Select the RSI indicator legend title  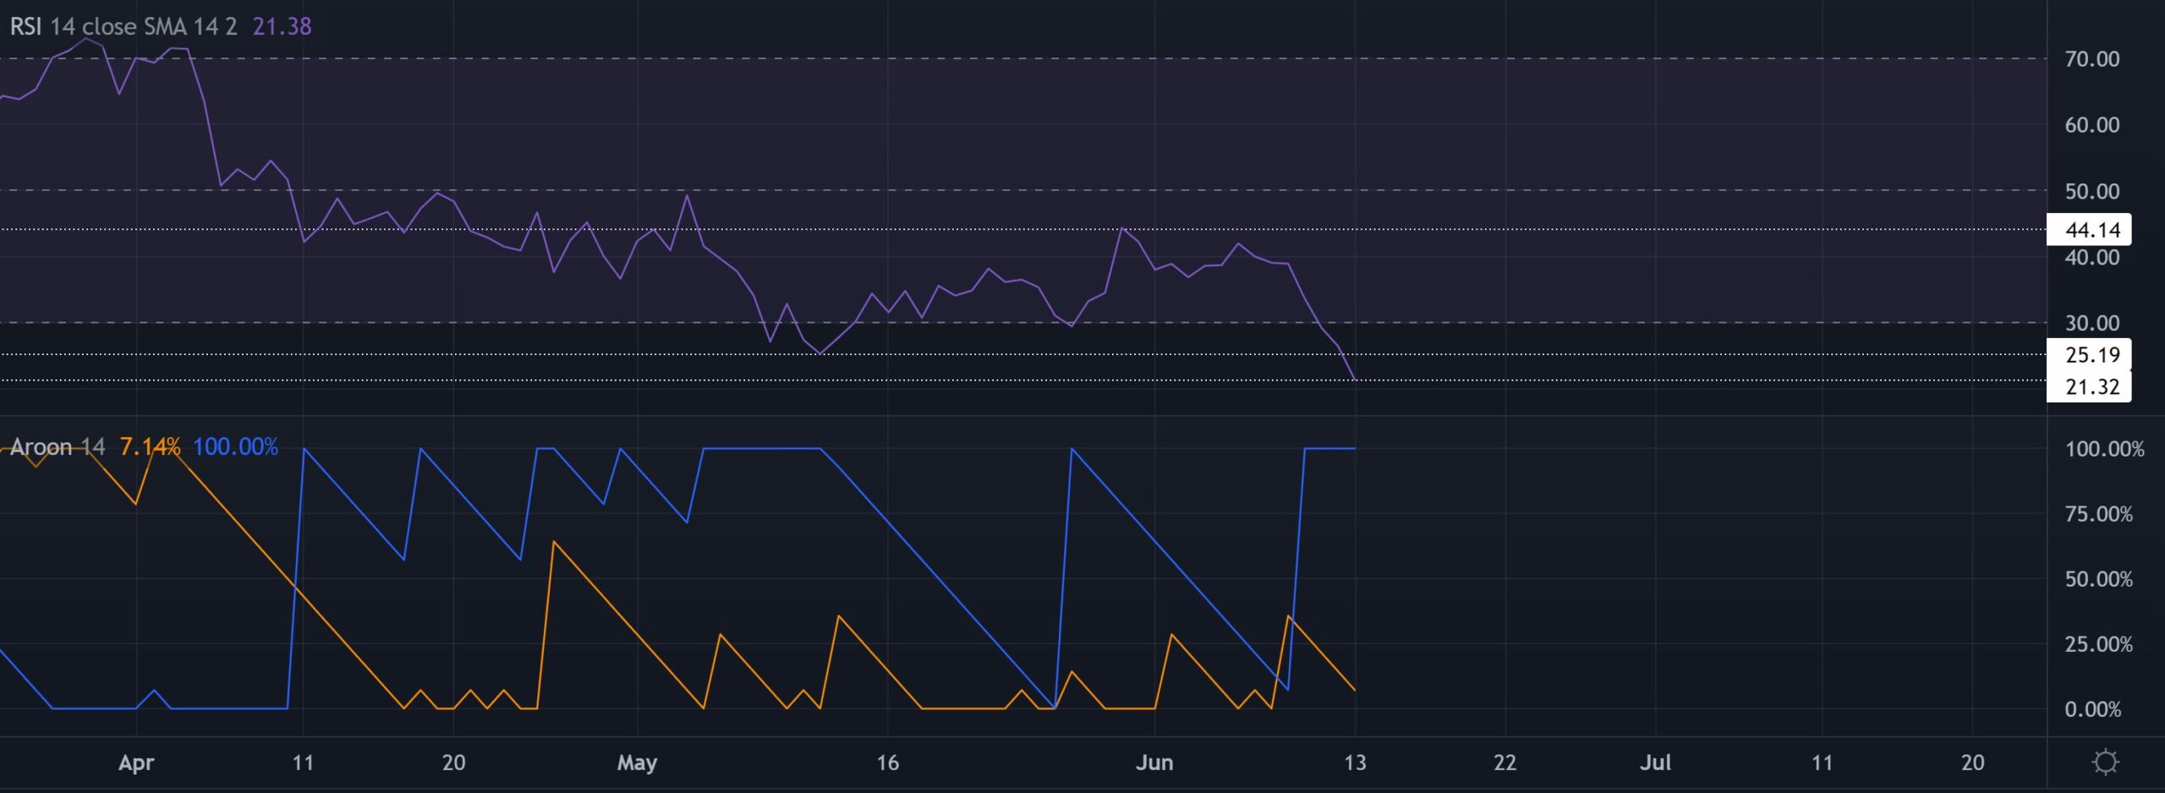point(25,26)
